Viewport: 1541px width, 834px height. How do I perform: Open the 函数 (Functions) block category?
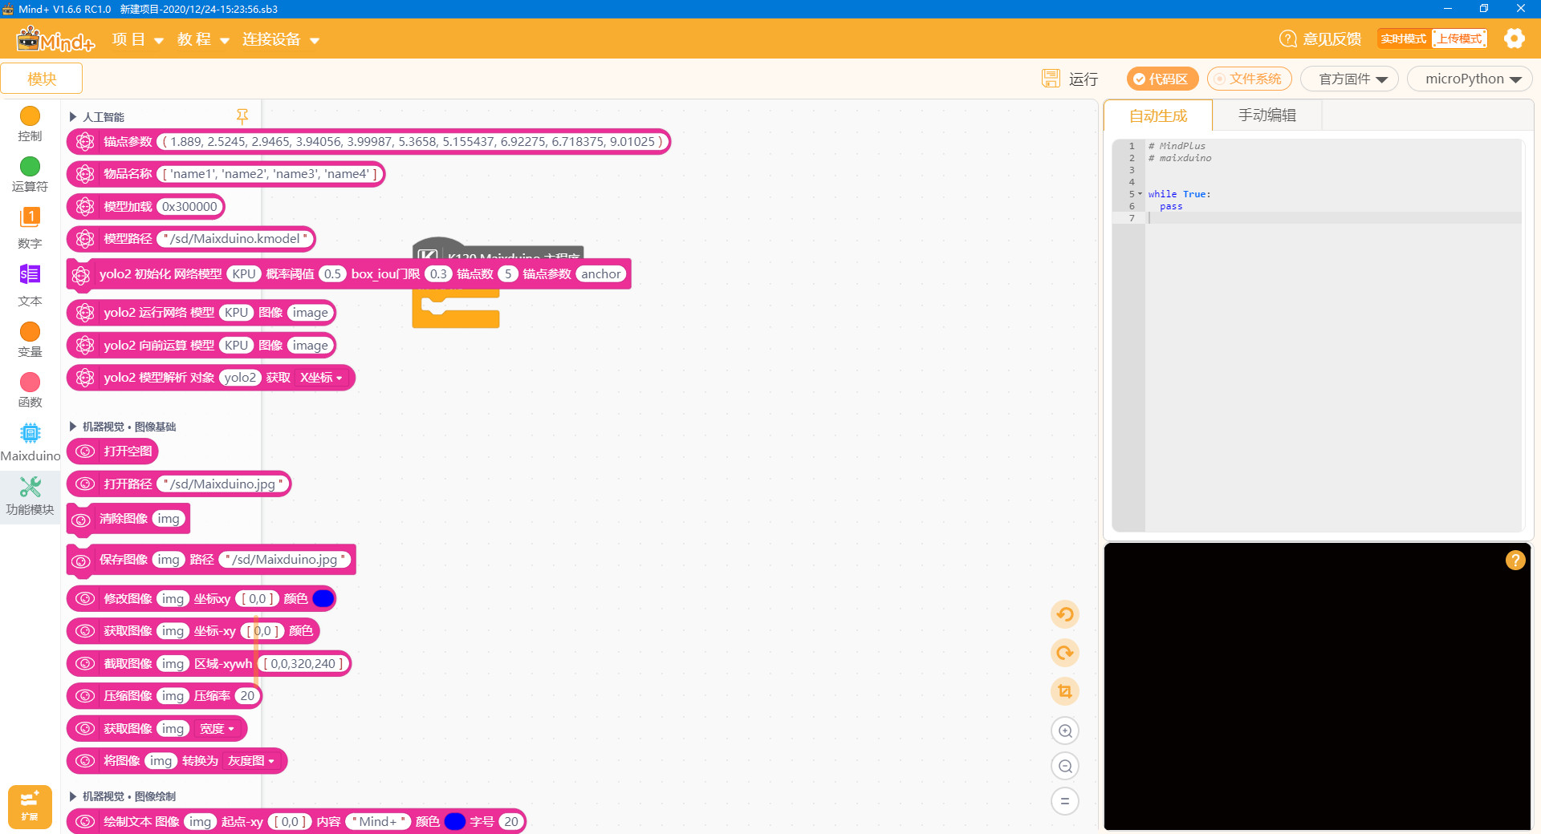coord(30,391)
